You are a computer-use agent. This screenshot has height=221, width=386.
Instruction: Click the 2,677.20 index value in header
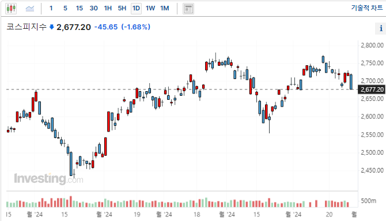[x=74, y=27]
